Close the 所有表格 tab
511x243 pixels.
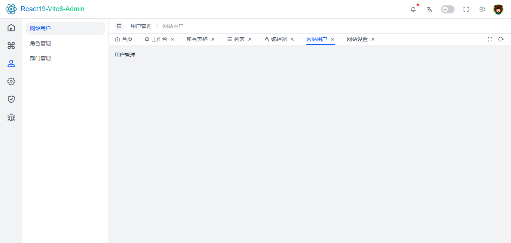pos(213,39)
